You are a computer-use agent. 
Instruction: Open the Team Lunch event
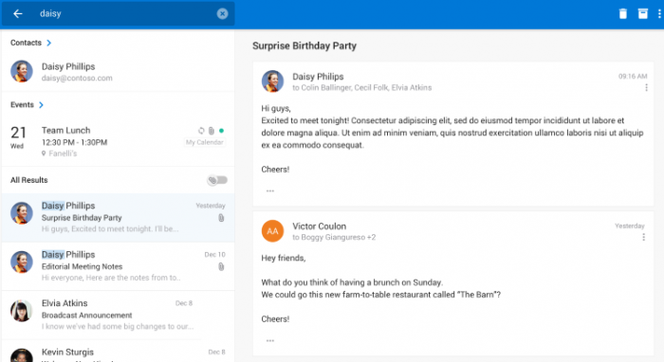[119, 141]
